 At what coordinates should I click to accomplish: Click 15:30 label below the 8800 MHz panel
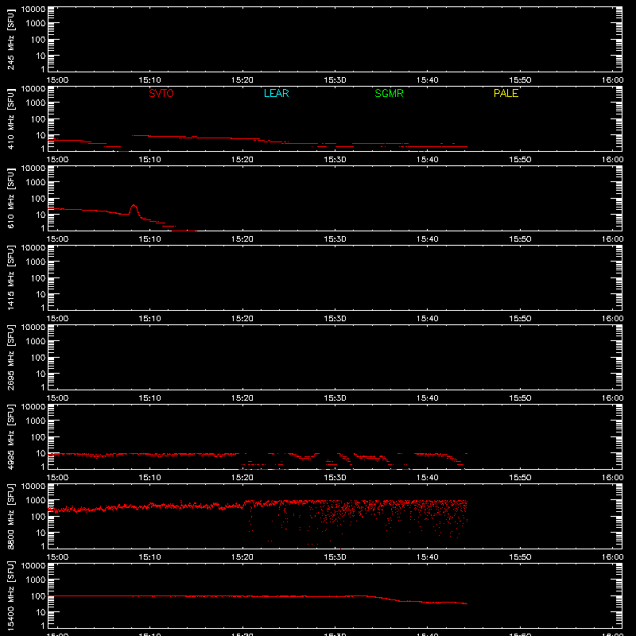(x=335, y=557)
